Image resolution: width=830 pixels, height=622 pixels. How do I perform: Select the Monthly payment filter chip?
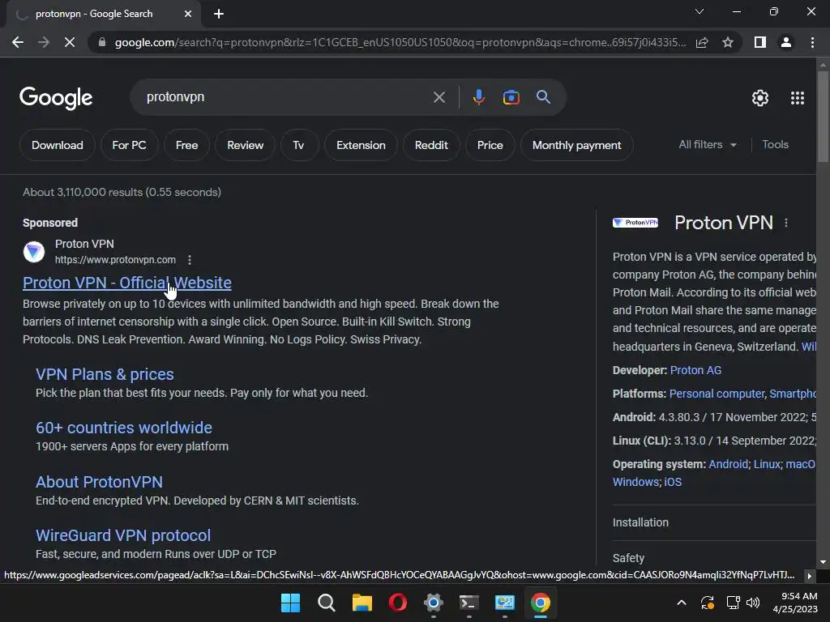tap(577, 145)
